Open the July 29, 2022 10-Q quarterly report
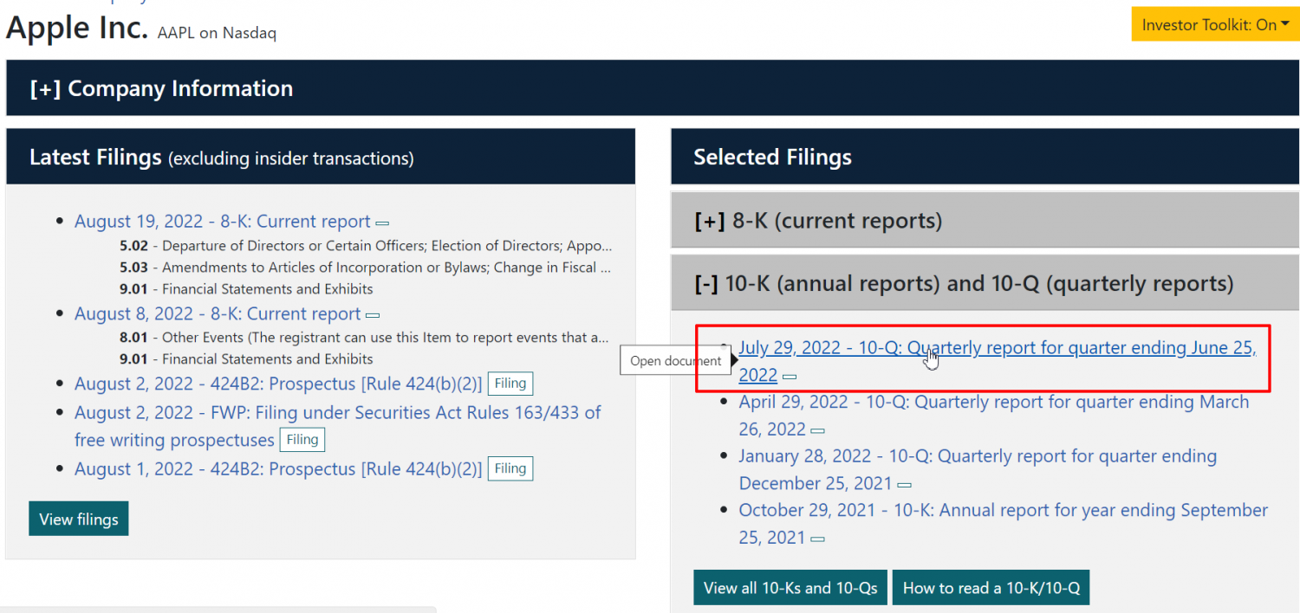This screenshot has height=613, width=1300. tap(997, 348)
